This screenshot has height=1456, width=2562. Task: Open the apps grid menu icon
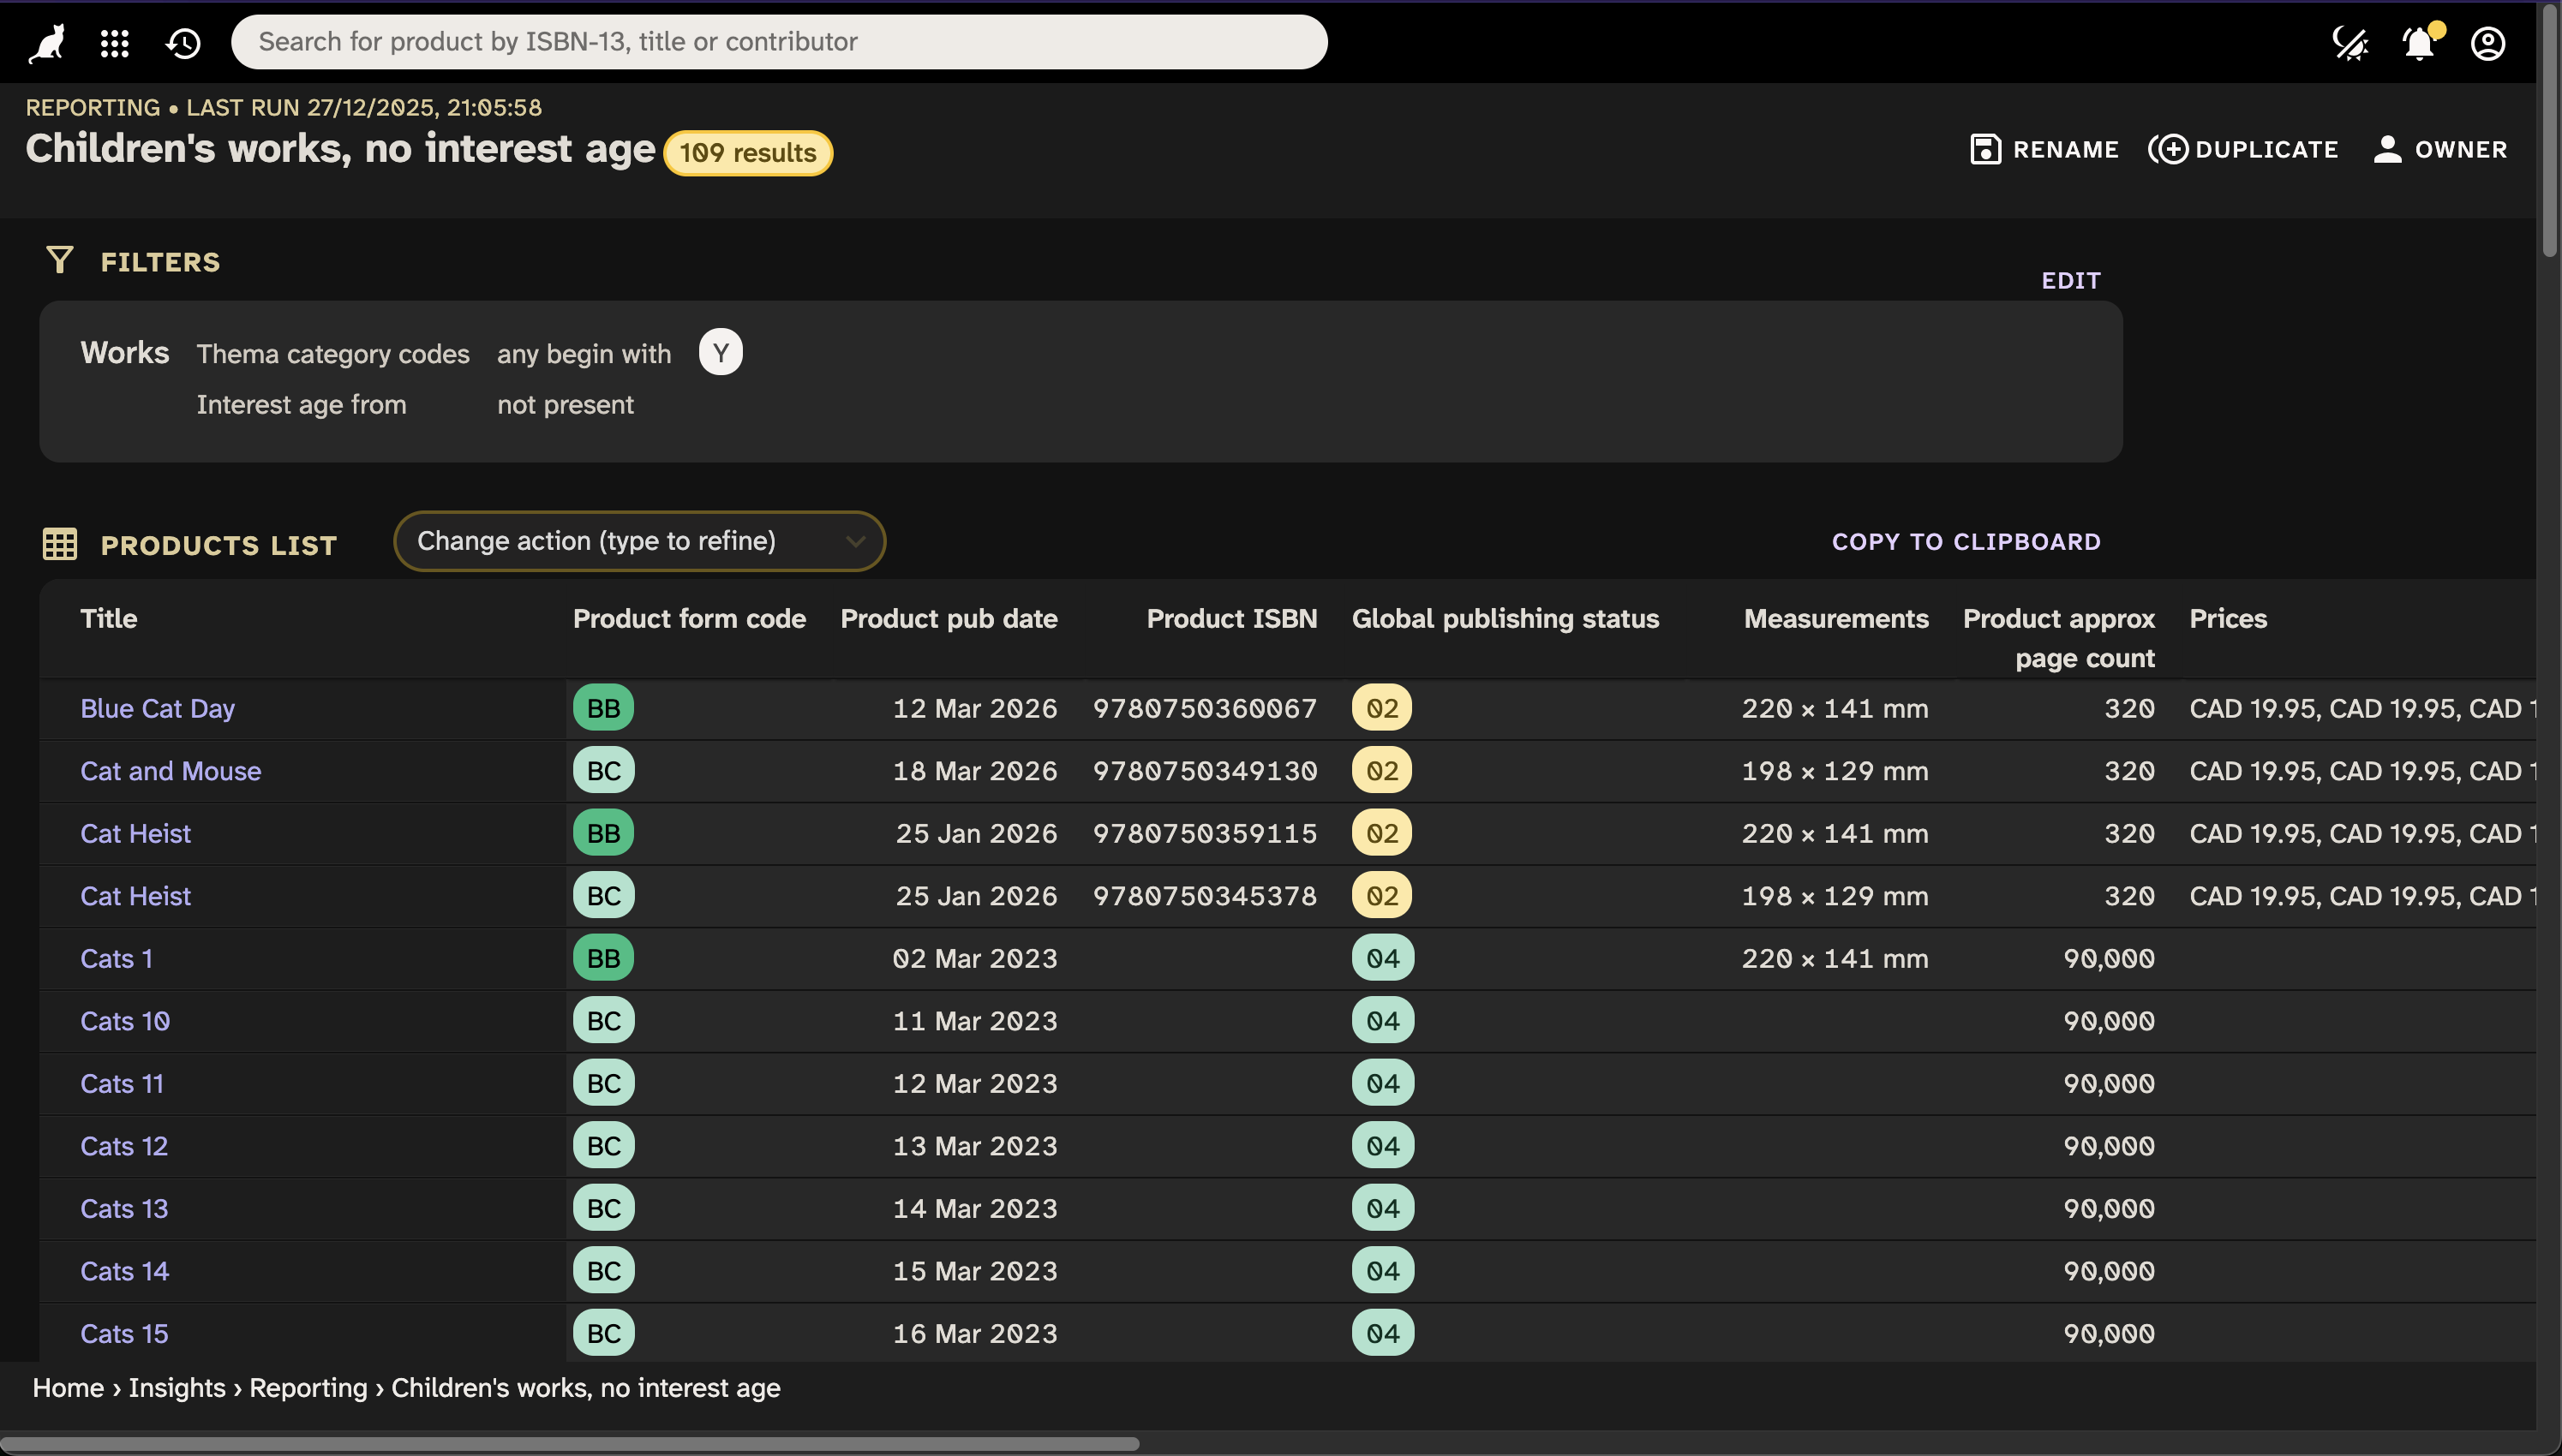click(x=115, y=42)
